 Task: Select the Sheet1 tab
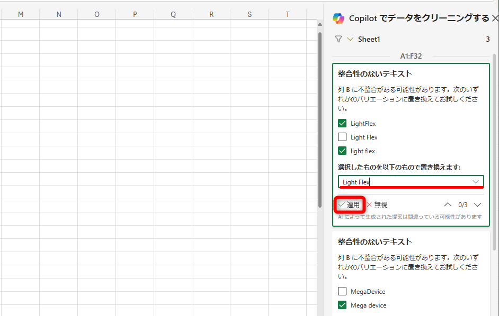click(369, 39)
